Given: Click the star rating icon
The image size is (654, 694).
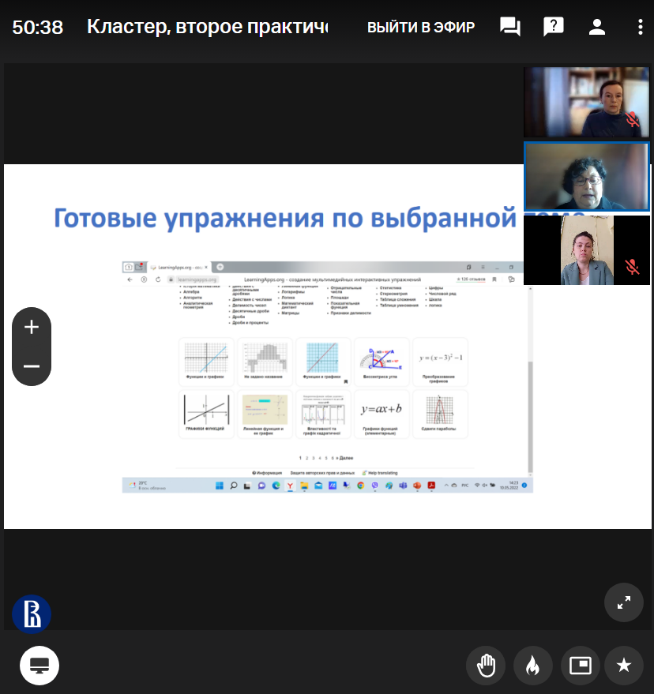Looking at the screenshot, I should click(624, 666).
